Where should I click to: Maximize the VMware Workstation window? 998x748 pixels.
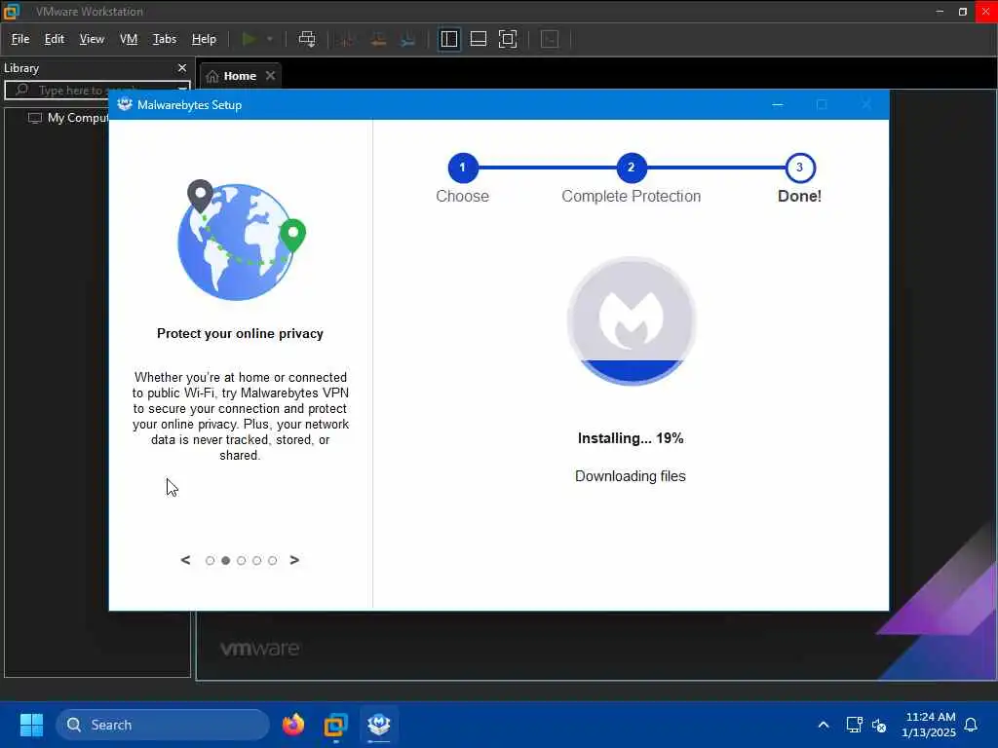point(962,11)
